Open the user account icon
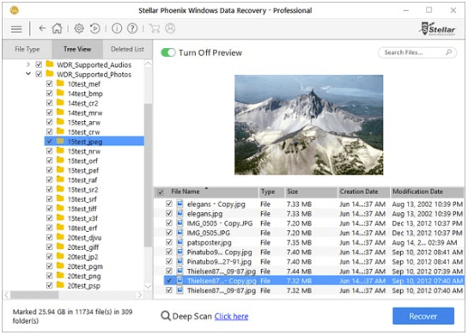The height and width of the screenshot is (335, 468). click(x=170, y=28)
